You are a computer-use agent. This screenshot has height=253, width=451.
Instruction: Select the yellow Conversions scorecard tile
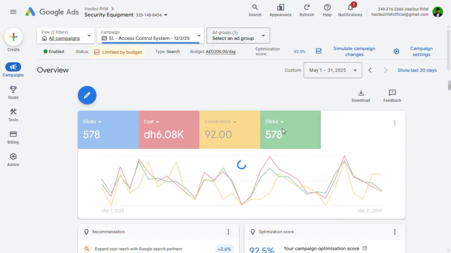230,130
